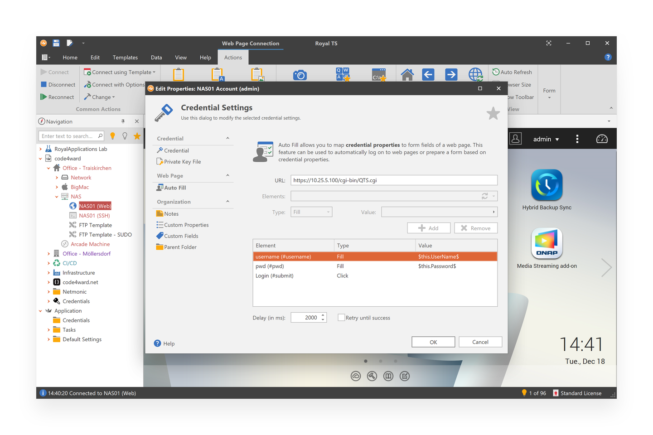Click the screenshot camera icon in ribbon

point(300,75)
